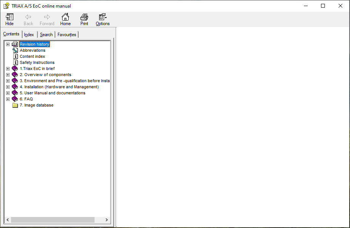The image size is (350, 228).
Task: Click the open book icon beside Revision history
Action: [x=15, y=44]
